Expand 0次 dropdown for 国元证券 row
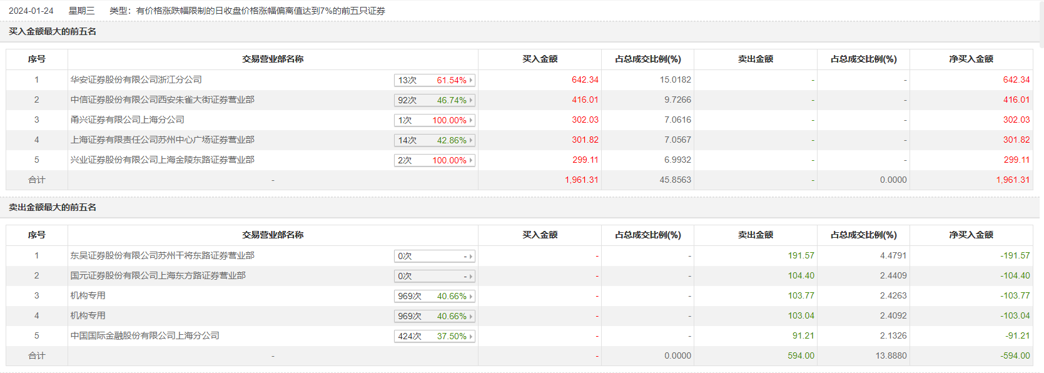This screenshot has height=373, width=1044. pos(435,276)
